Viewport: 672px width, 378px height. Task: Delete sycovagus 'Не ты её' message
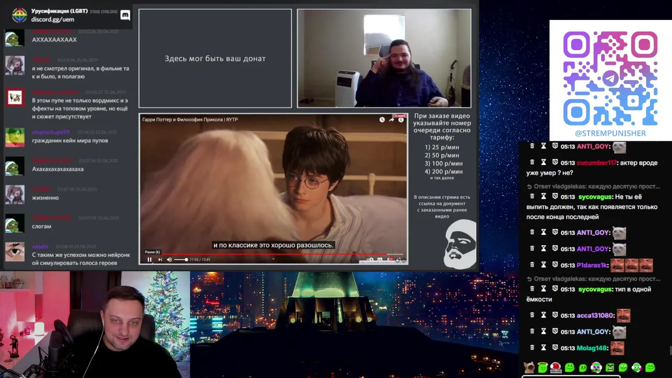pyautogui.click(x=532, y=197)
